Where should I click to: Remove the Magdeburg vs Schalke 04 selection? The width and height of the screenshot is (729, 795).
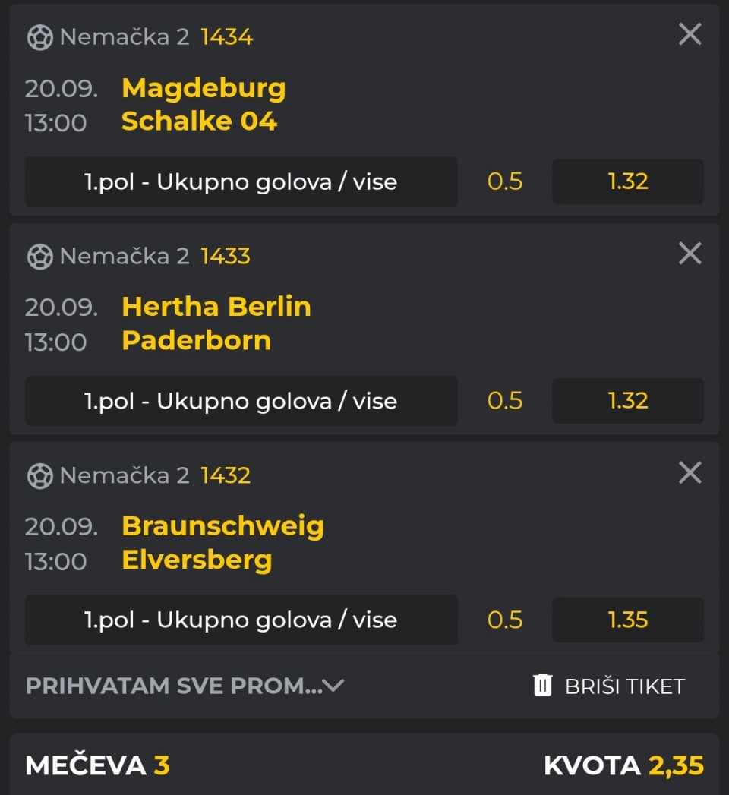coord(690,34)
